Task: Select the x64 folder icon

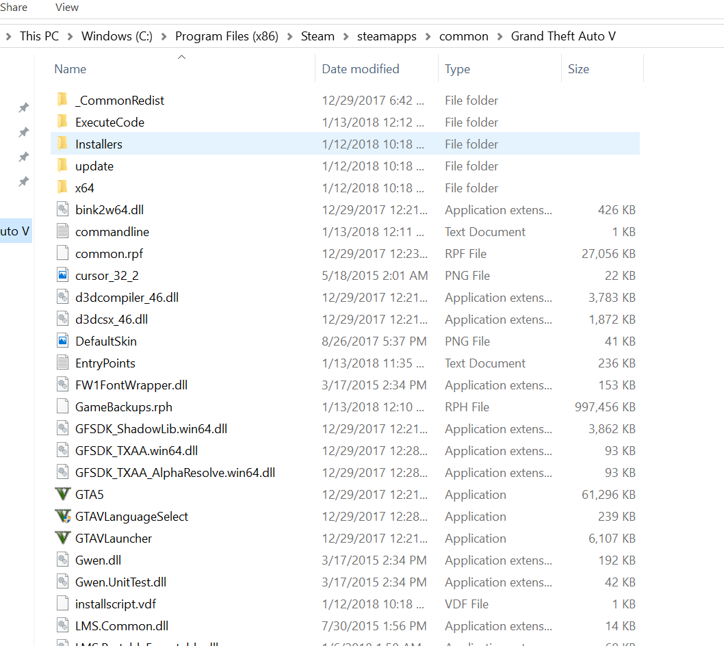Action: (x=63, y=188)
